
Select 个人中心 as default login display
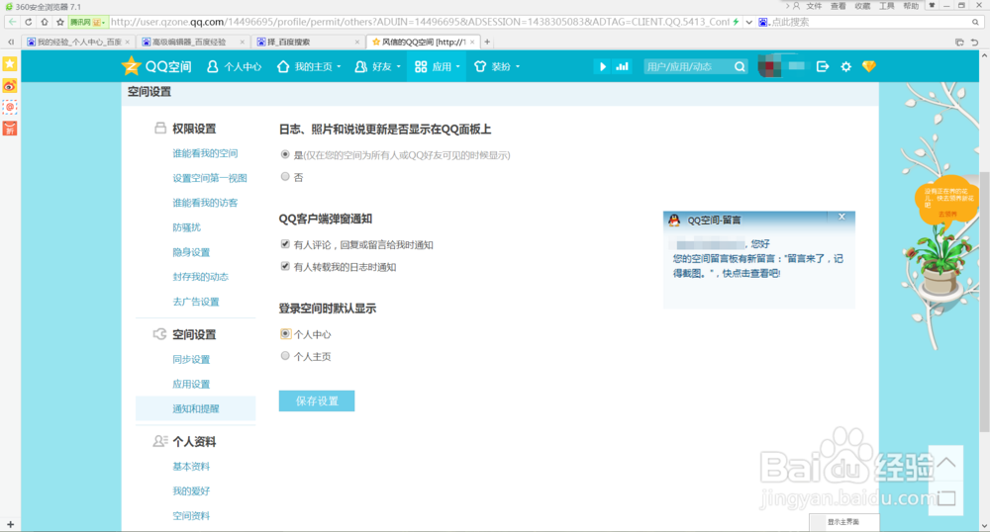(285, 333)
